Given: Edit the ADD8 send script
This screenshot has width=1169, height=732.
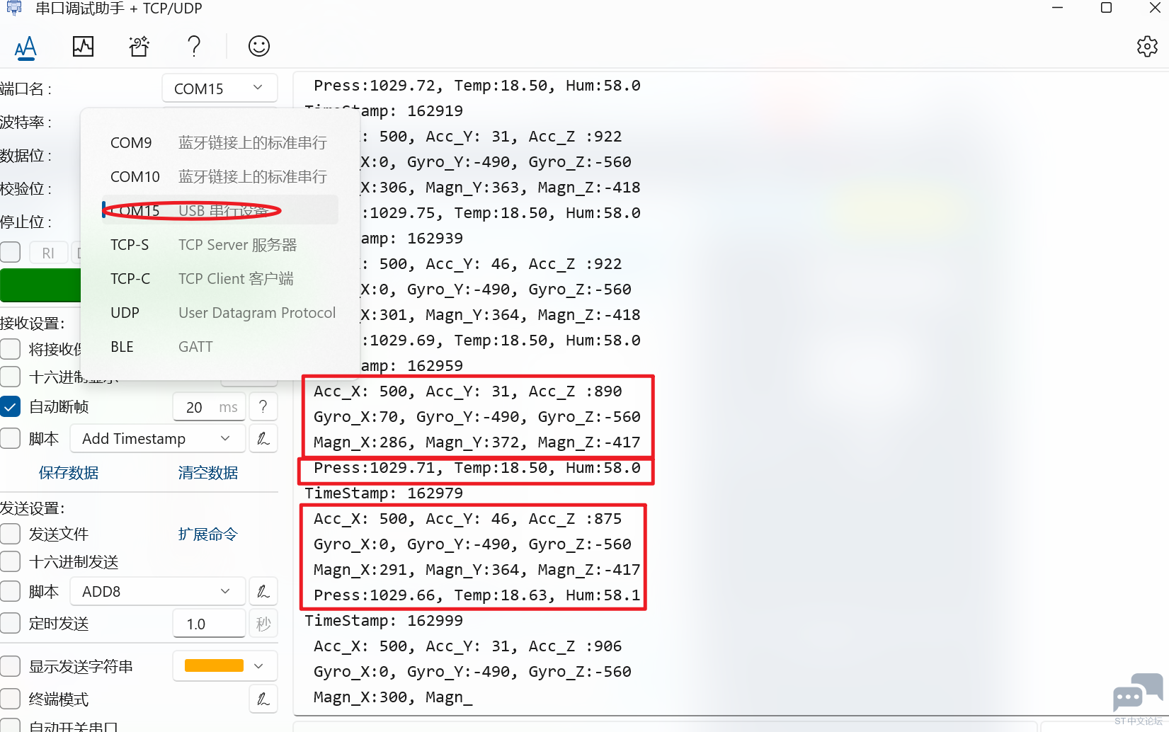Looking at the screenshot, I should click(263, 592).
